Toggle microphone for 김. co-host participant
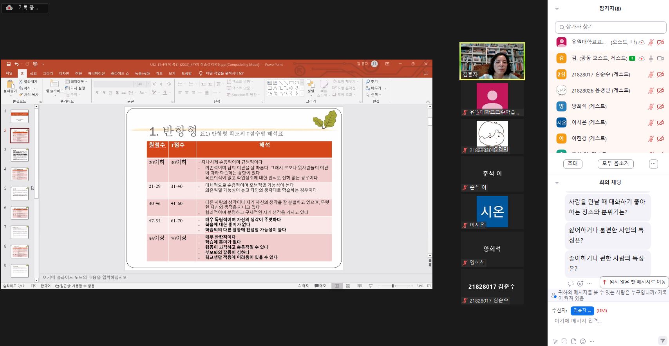The height and width of the screenshot is (346, 669). pos(651,58)
